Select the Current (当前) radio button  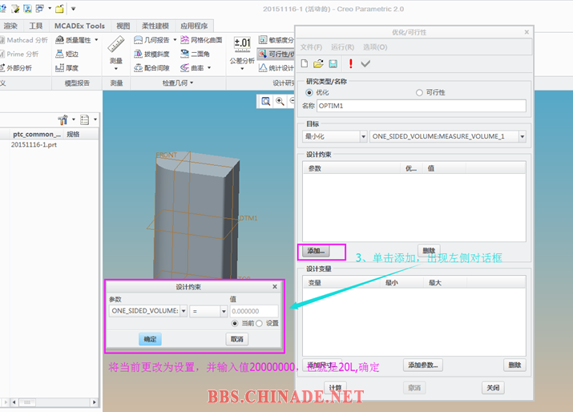point(235,324)
